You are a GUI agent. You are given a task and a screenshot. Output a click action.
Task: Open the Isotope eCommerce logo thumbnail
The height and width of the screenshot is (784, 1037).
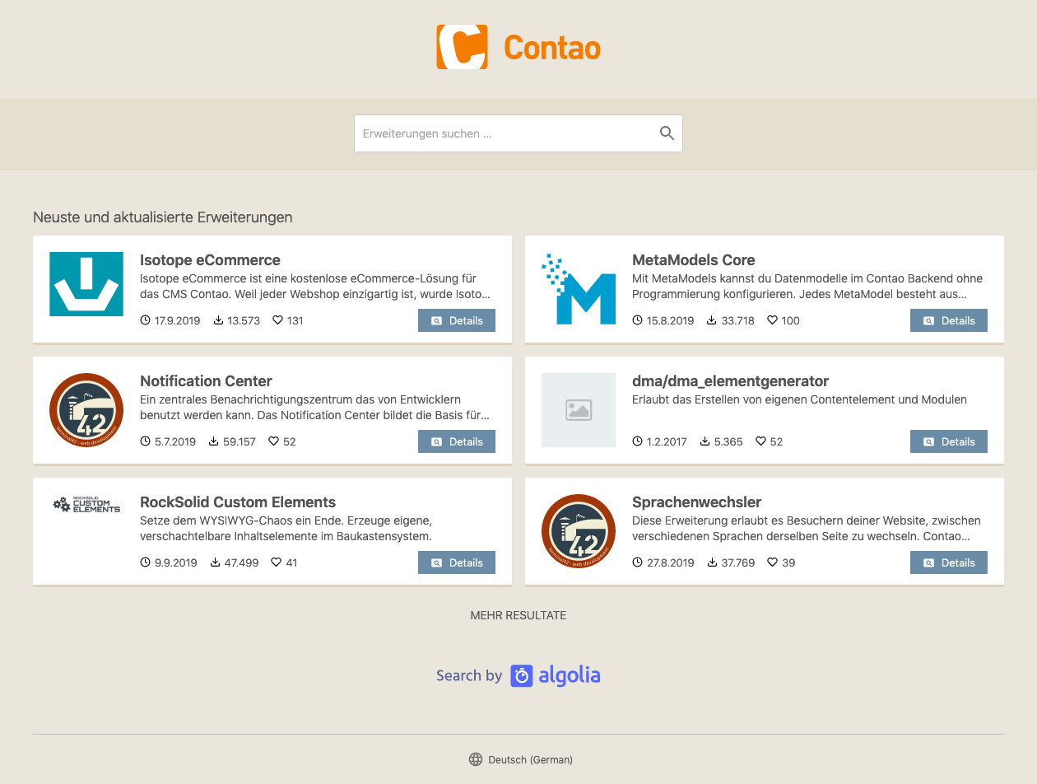click(86, 284)
